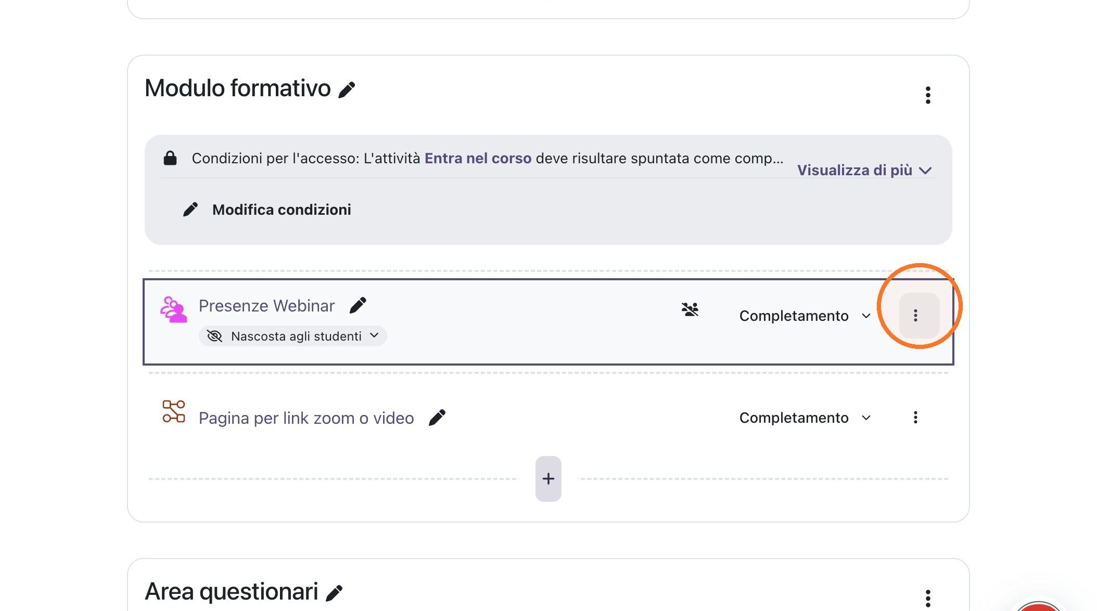Edit Area questionari section title pencil
The image size is (1097, 611).
tap(334, 593)
